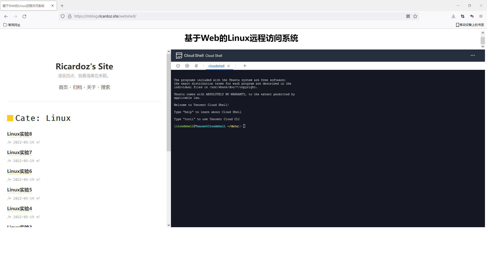Viewport: 487px width, 264px height.
Task: Close the cloudshell terminal tab
Action: click(229, 66)
